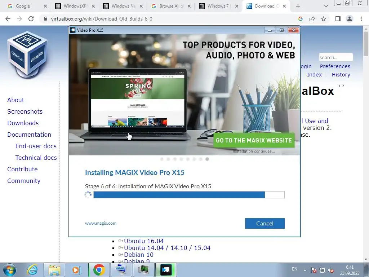Switch to the WindowsXP tab
The image size is (369, 277).
(75, 6)
